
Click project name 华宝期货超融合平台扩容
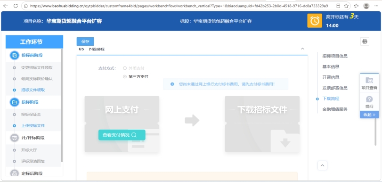74,21
